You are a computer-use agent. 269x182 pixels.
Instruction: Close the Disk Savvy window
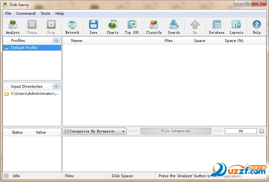click(259, 4)
